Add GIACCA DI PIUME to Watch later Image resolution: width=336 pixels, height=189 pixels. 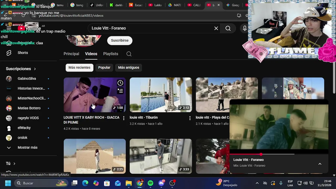(120, 83)
